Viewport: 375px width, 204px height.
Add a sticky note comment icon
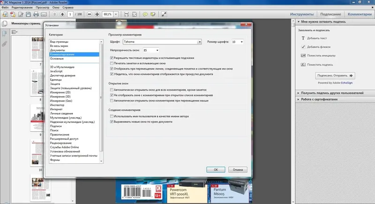(145, 15)
